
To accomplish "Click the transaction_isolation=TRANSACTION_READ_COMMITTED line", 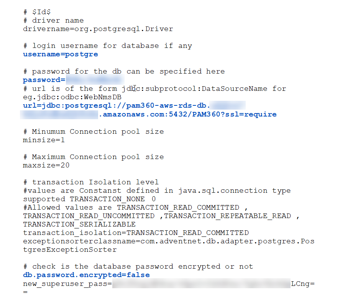I will pos(136,233).
